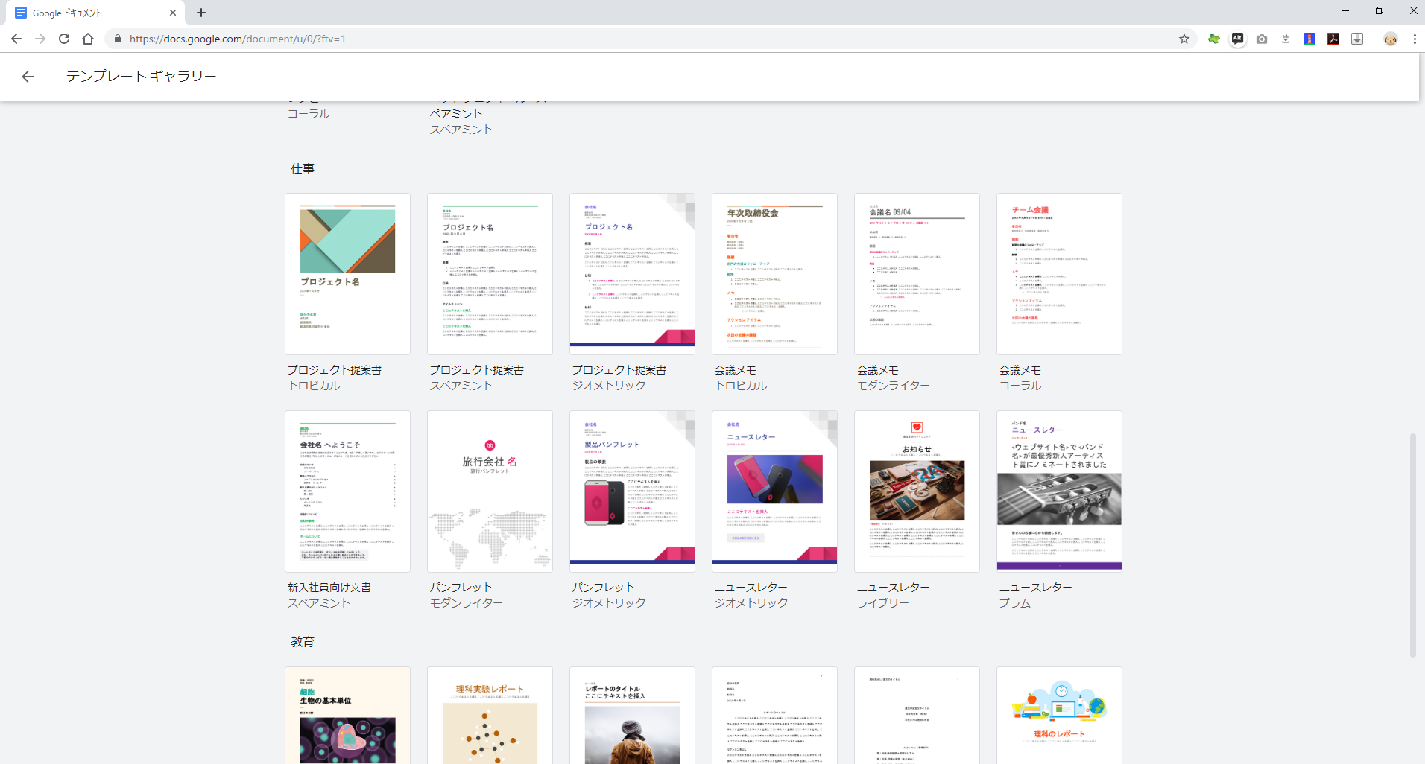This screenshot has width=1425, height=764.
Task: Open 新入社員向け文書 スペアミント template
Action: (347, 491)
